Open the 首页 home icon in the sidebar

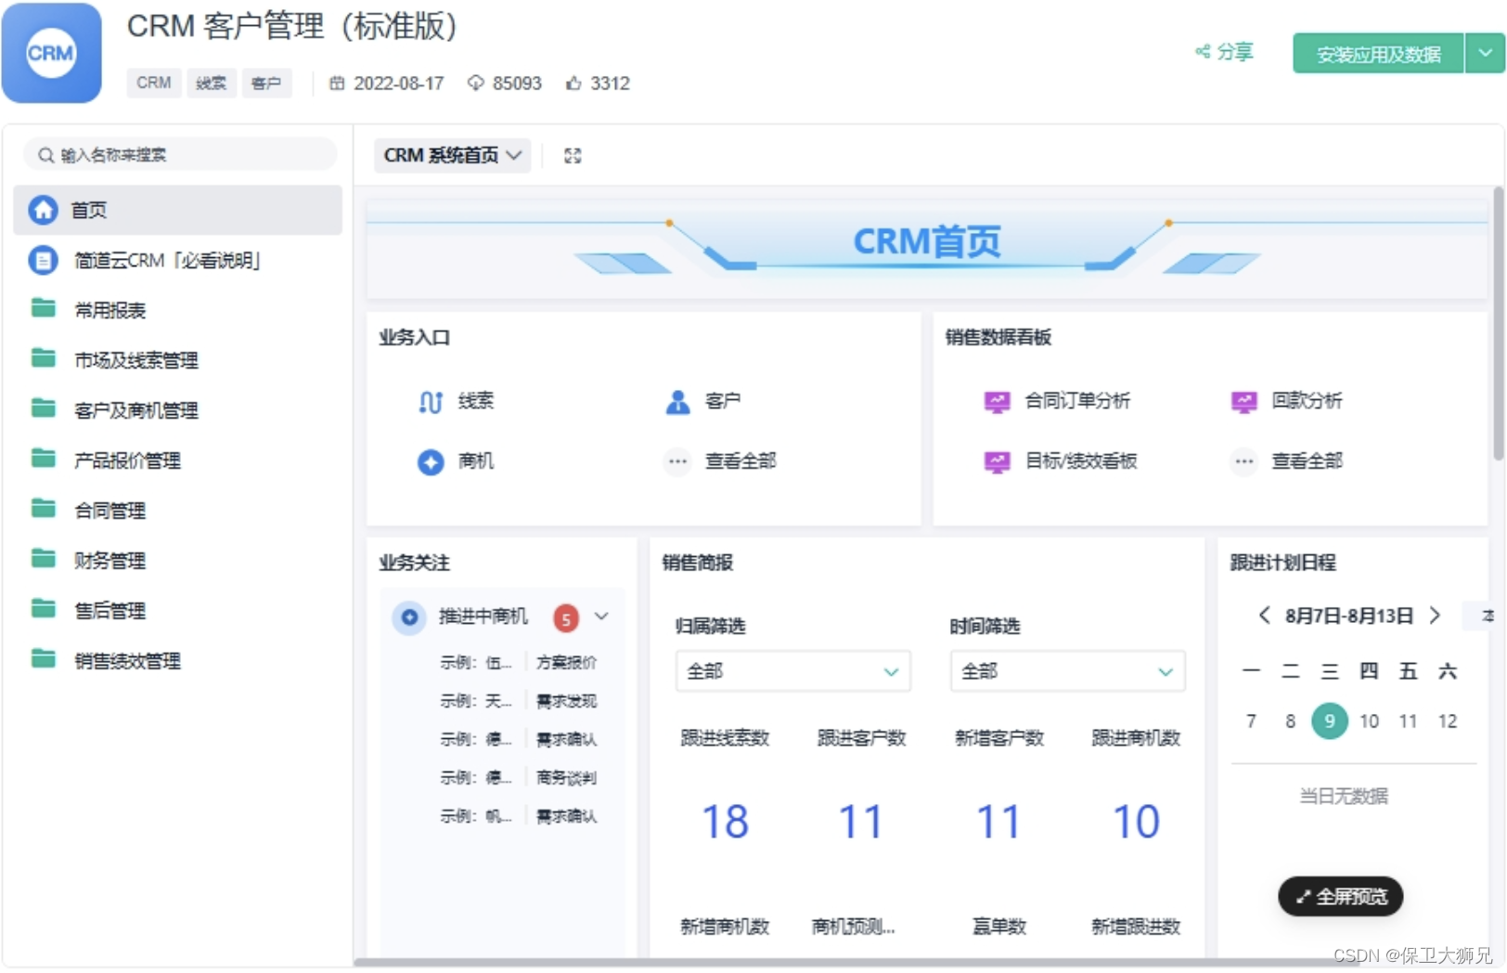click(43, 210)
